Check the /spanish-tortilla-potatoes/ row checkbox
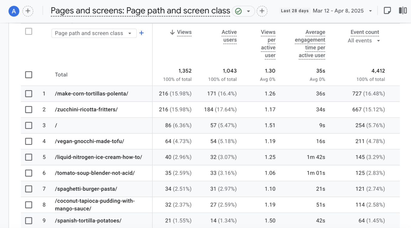This screenshot has height=228, width=411. (29, 221)
